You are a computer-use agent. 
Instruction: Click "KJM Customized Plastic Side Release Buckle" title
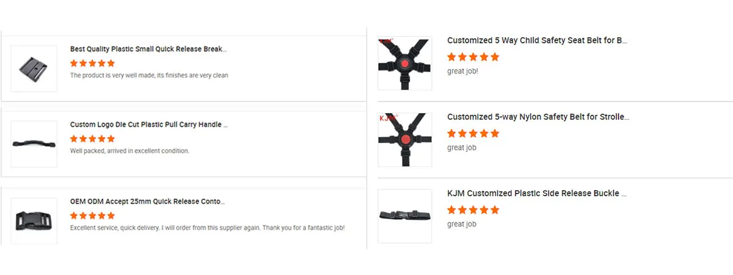pyautogui.click(x=536, y=193)
